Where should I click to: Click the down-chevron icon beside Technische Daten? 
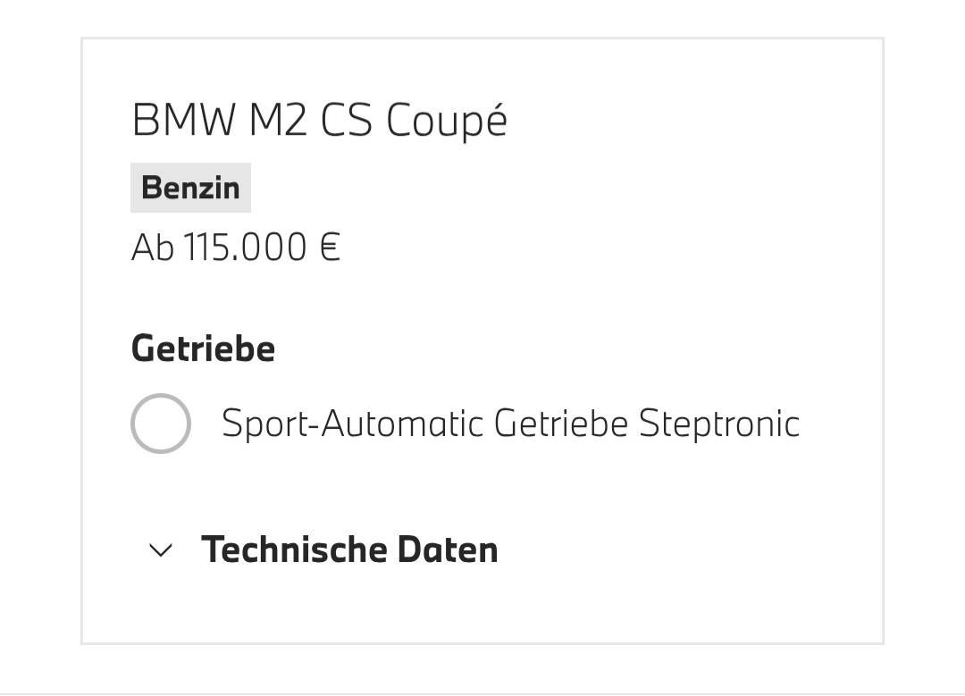coord(161,550)
